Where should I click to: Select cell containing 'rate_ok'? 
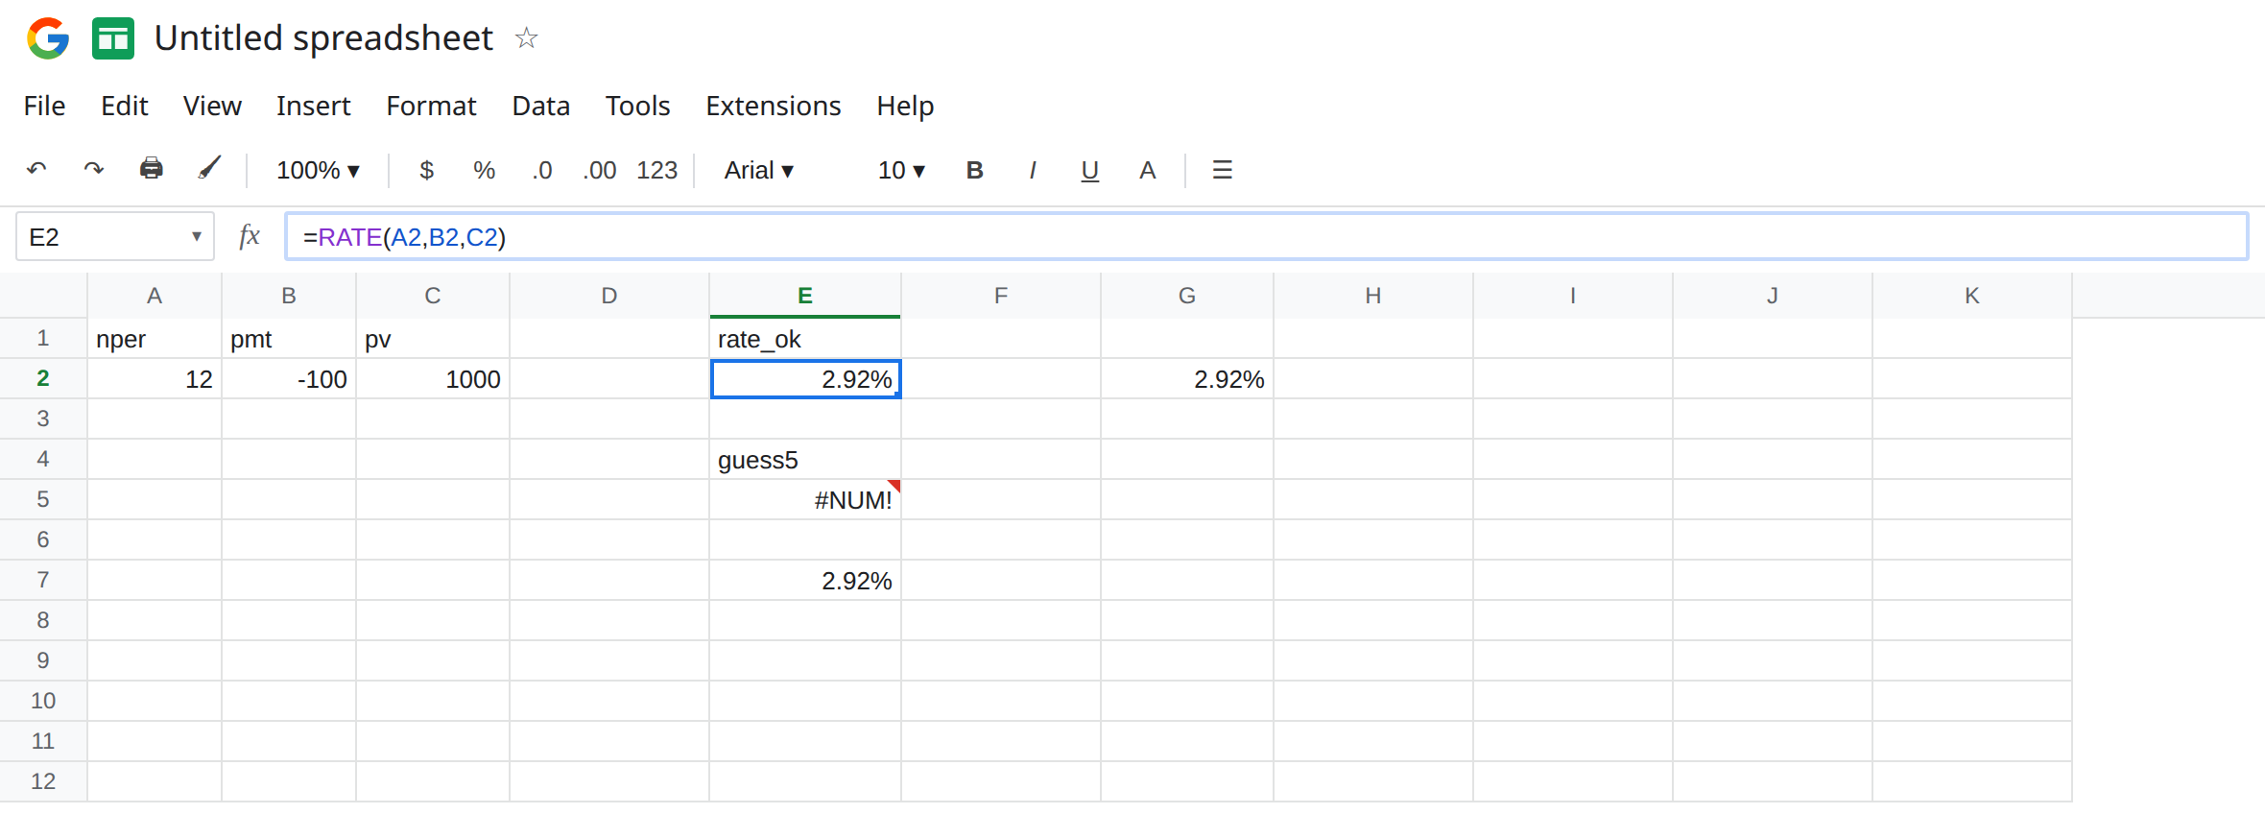pyautogui.click(x=805, y=338)
